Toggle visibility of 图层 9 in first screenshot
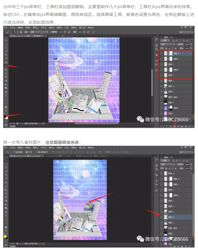The height and width of the screenshot is (249, 198). pyautogui.click(x=162, y=64)
